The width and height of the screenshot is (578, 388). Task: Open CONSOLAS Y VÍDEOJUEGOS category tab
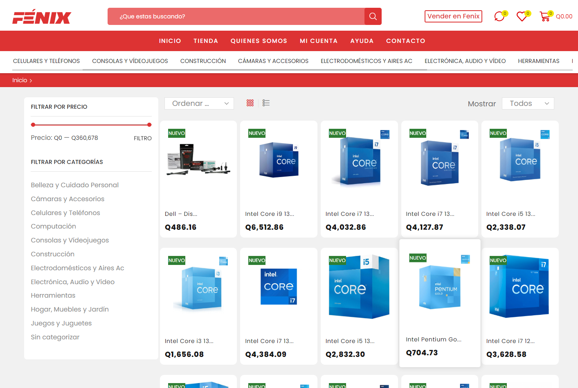tap(130, 61)
